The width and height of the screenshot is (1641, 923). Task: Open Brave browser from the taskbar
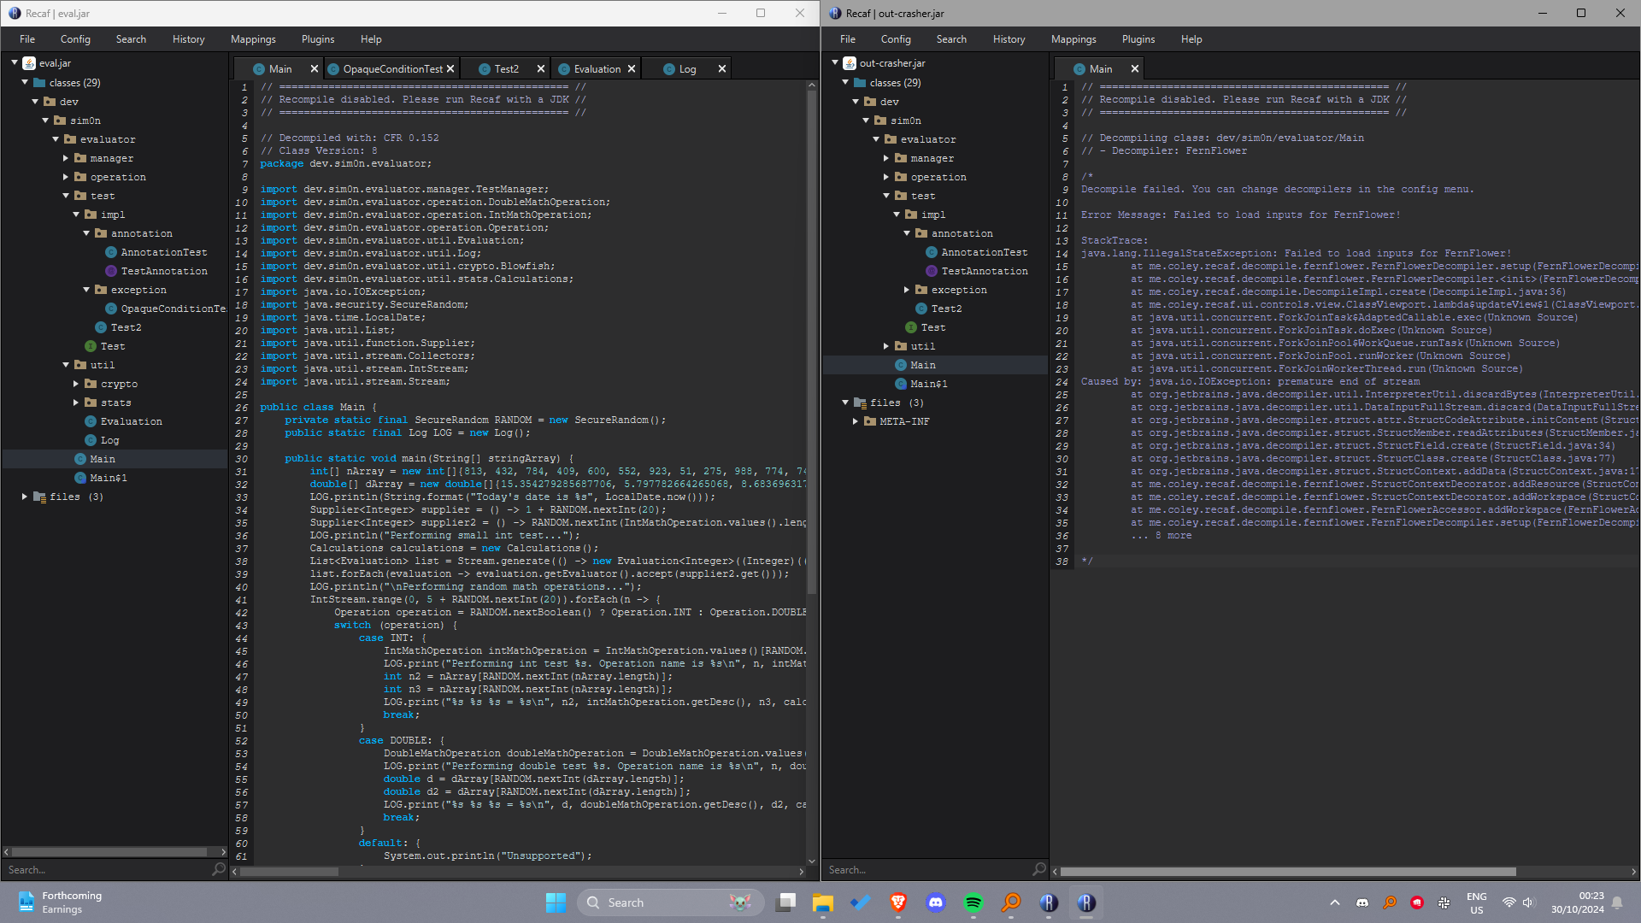tap(898, 902)
